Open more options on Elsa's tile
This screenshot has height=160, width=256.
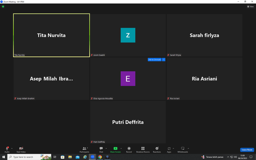tap(164, 60)
